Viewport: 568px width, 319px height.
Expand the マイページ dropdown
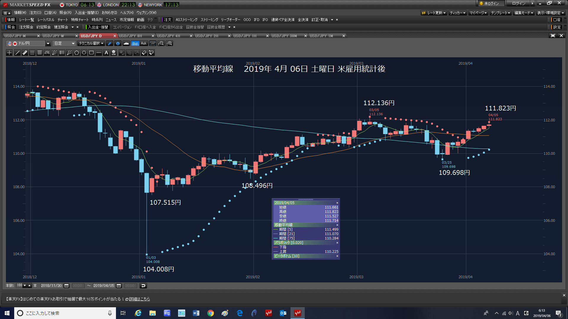click(478, 13)
